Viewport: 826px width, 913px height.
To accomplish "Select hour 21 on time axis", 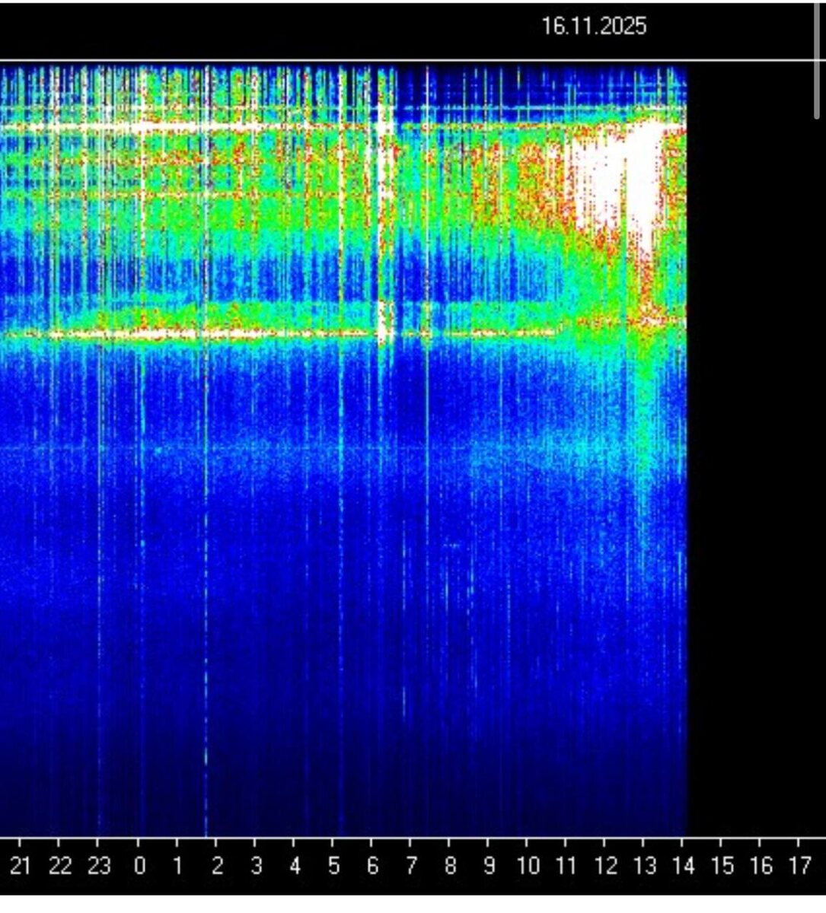I will click(x=20, y=866).
